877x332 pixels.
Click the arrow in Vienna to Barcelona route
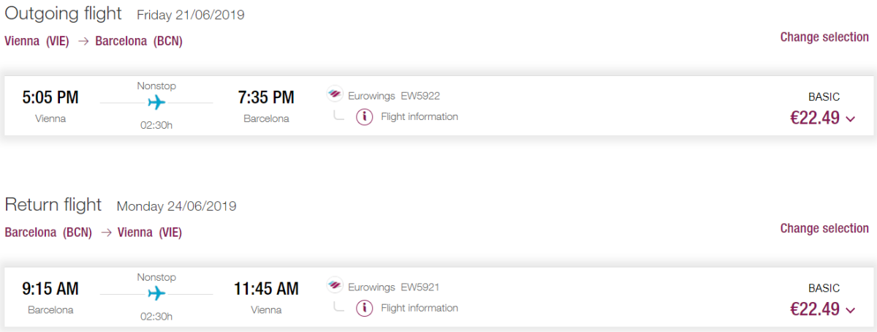[83, 42]
